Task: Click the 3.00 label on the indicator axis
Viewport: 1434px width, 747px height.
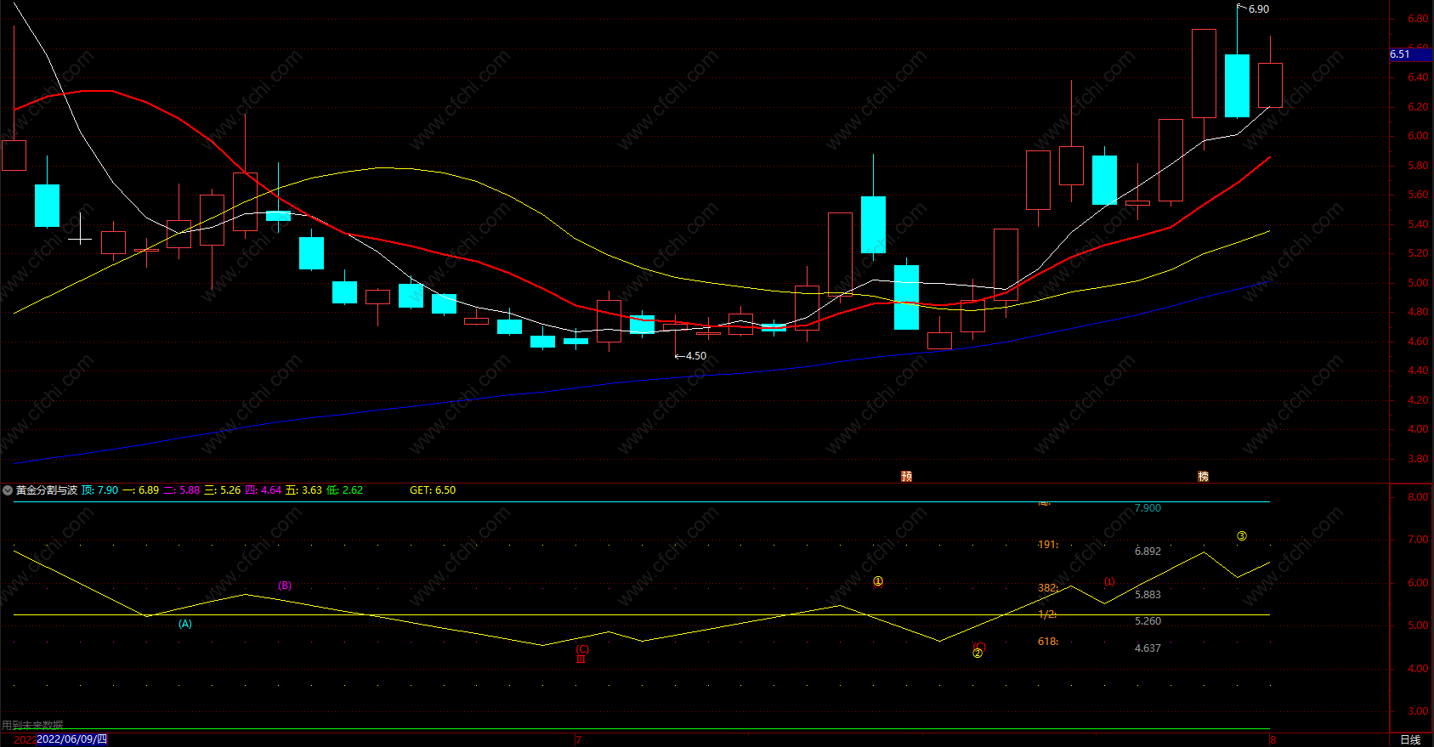Action: point(1418,711)
